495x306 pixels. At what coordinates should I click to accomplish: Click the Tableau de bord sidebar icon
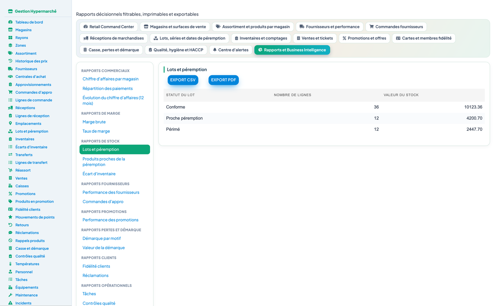coord(10,22)
